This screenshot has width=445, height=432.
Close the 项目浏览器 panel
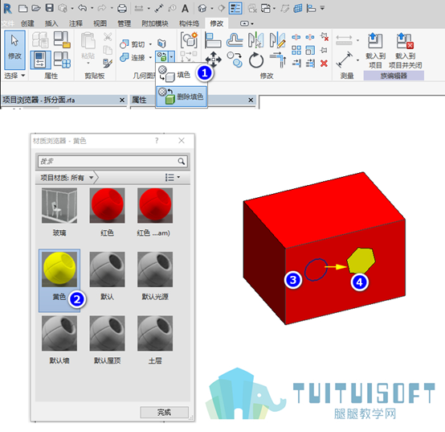point(122,100)
